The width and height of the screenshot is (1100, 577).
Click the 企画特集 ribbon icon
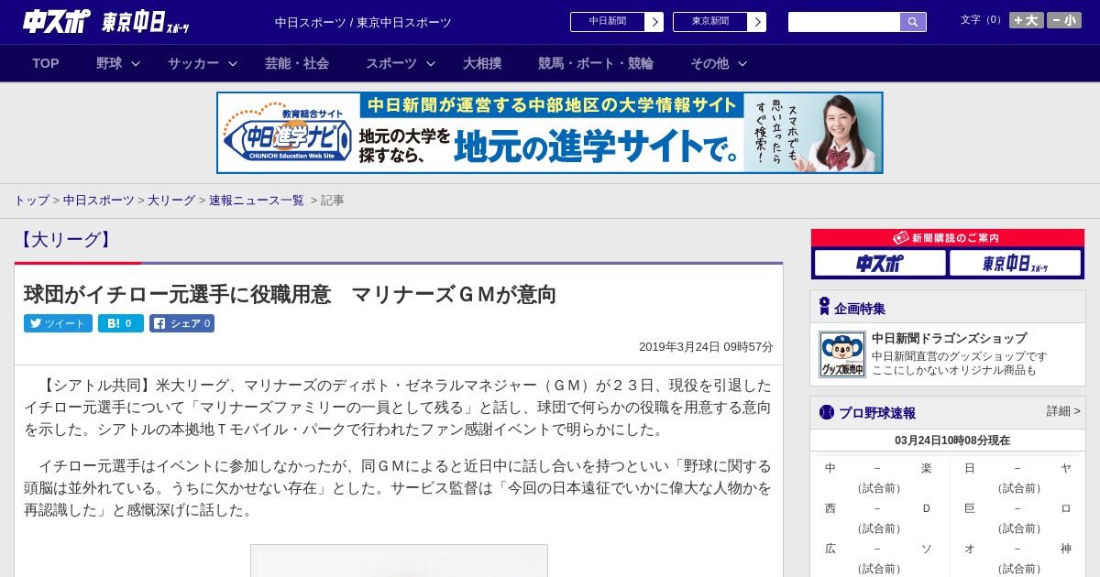[824, 307]
